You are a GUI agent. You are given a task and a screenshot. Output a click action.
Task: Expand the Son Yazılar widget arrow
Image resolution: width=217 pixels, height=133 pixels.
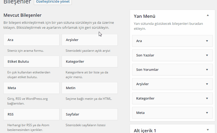click(207, 55)
